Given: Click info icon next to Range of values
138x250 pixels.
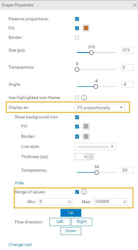Looking at the screenshot, I should point(84,192).
